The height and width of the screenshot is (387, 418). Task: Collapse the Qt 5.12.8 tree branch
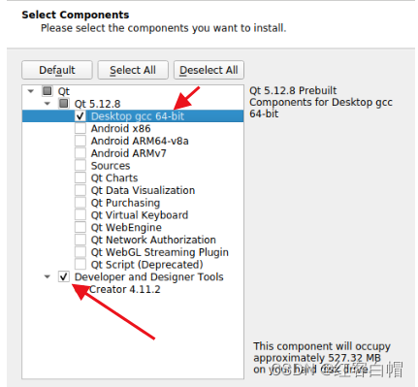click(x=48, y=104)
